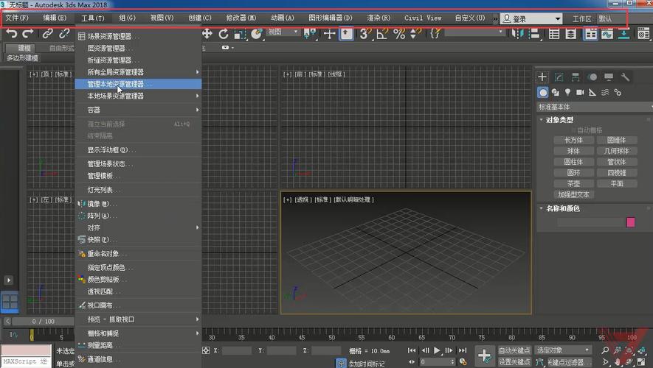The image size is (653, 368).
Task: Switch to the Motion panel icon
Action: click(592, 77)
